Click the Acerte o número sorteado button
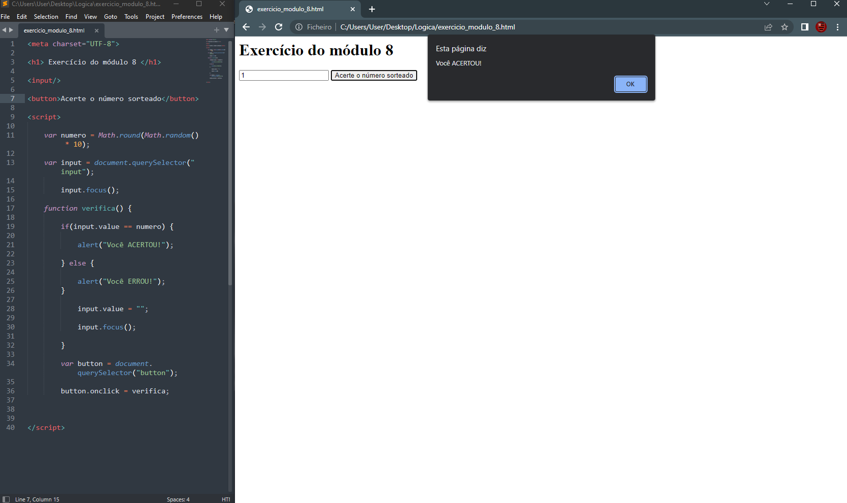Image resolution: width=847 pixels, height=503 pixels. (x=374, y=75)
